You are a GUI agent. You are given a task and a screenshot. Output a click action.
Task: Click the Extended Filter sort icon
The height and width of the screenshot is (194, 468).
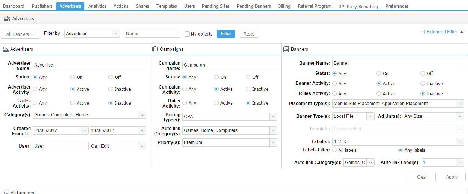click(x=423, y=32)
